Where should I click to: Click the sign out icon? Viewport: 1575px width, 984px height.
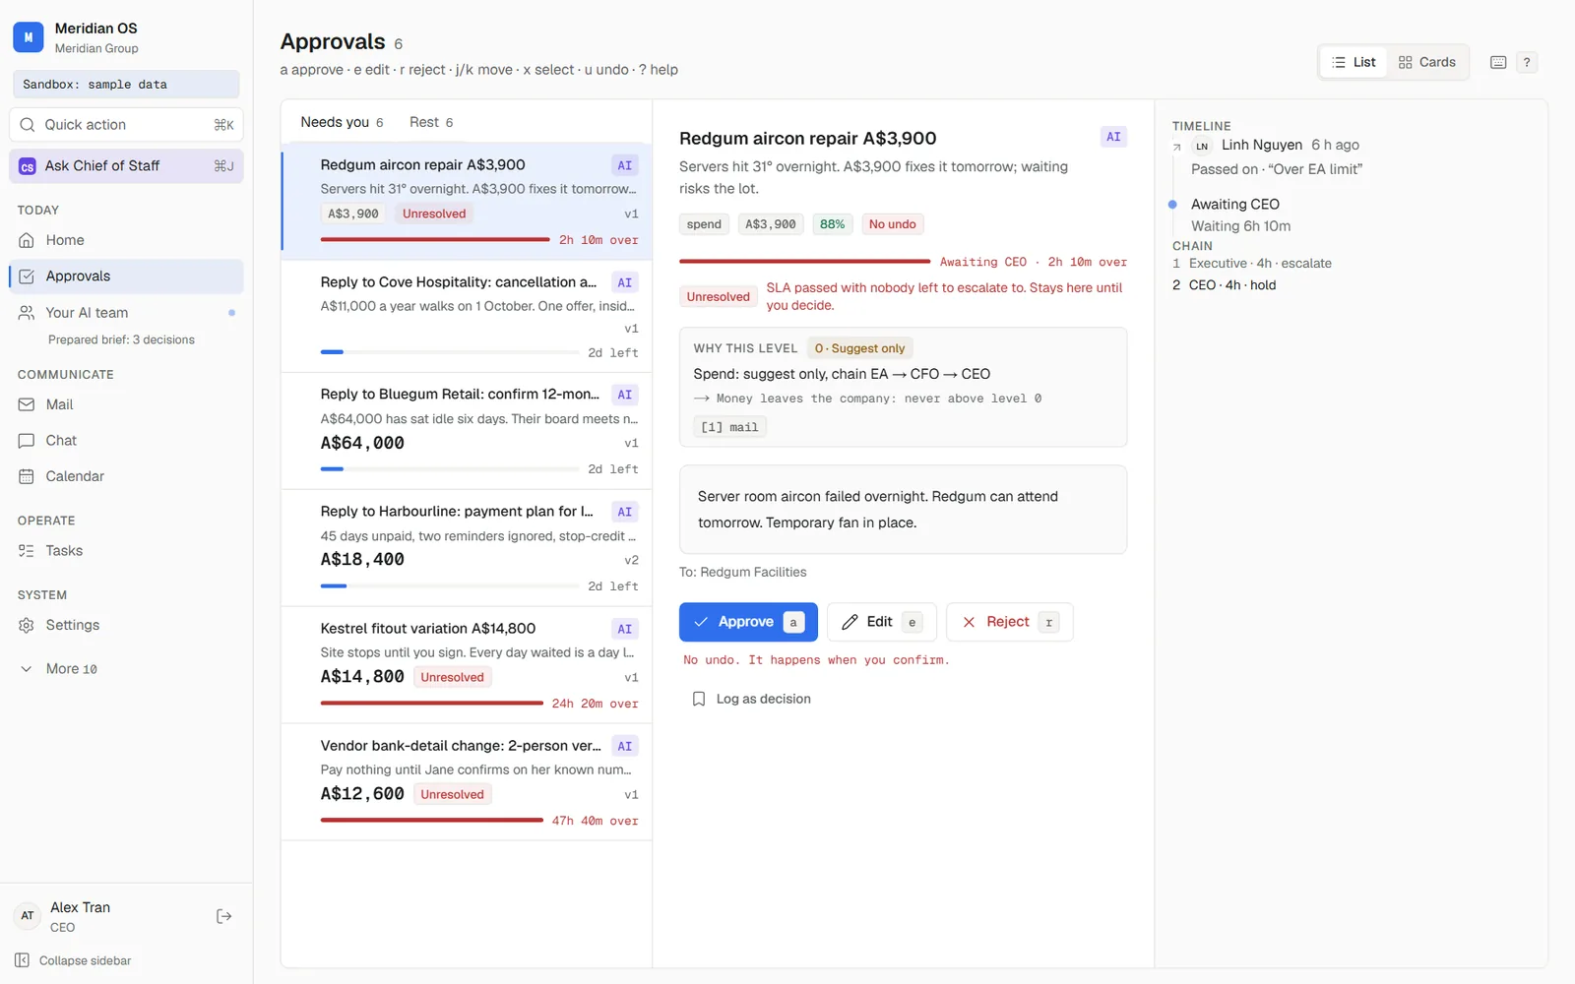pyautogui.click(x=224, y=916)
